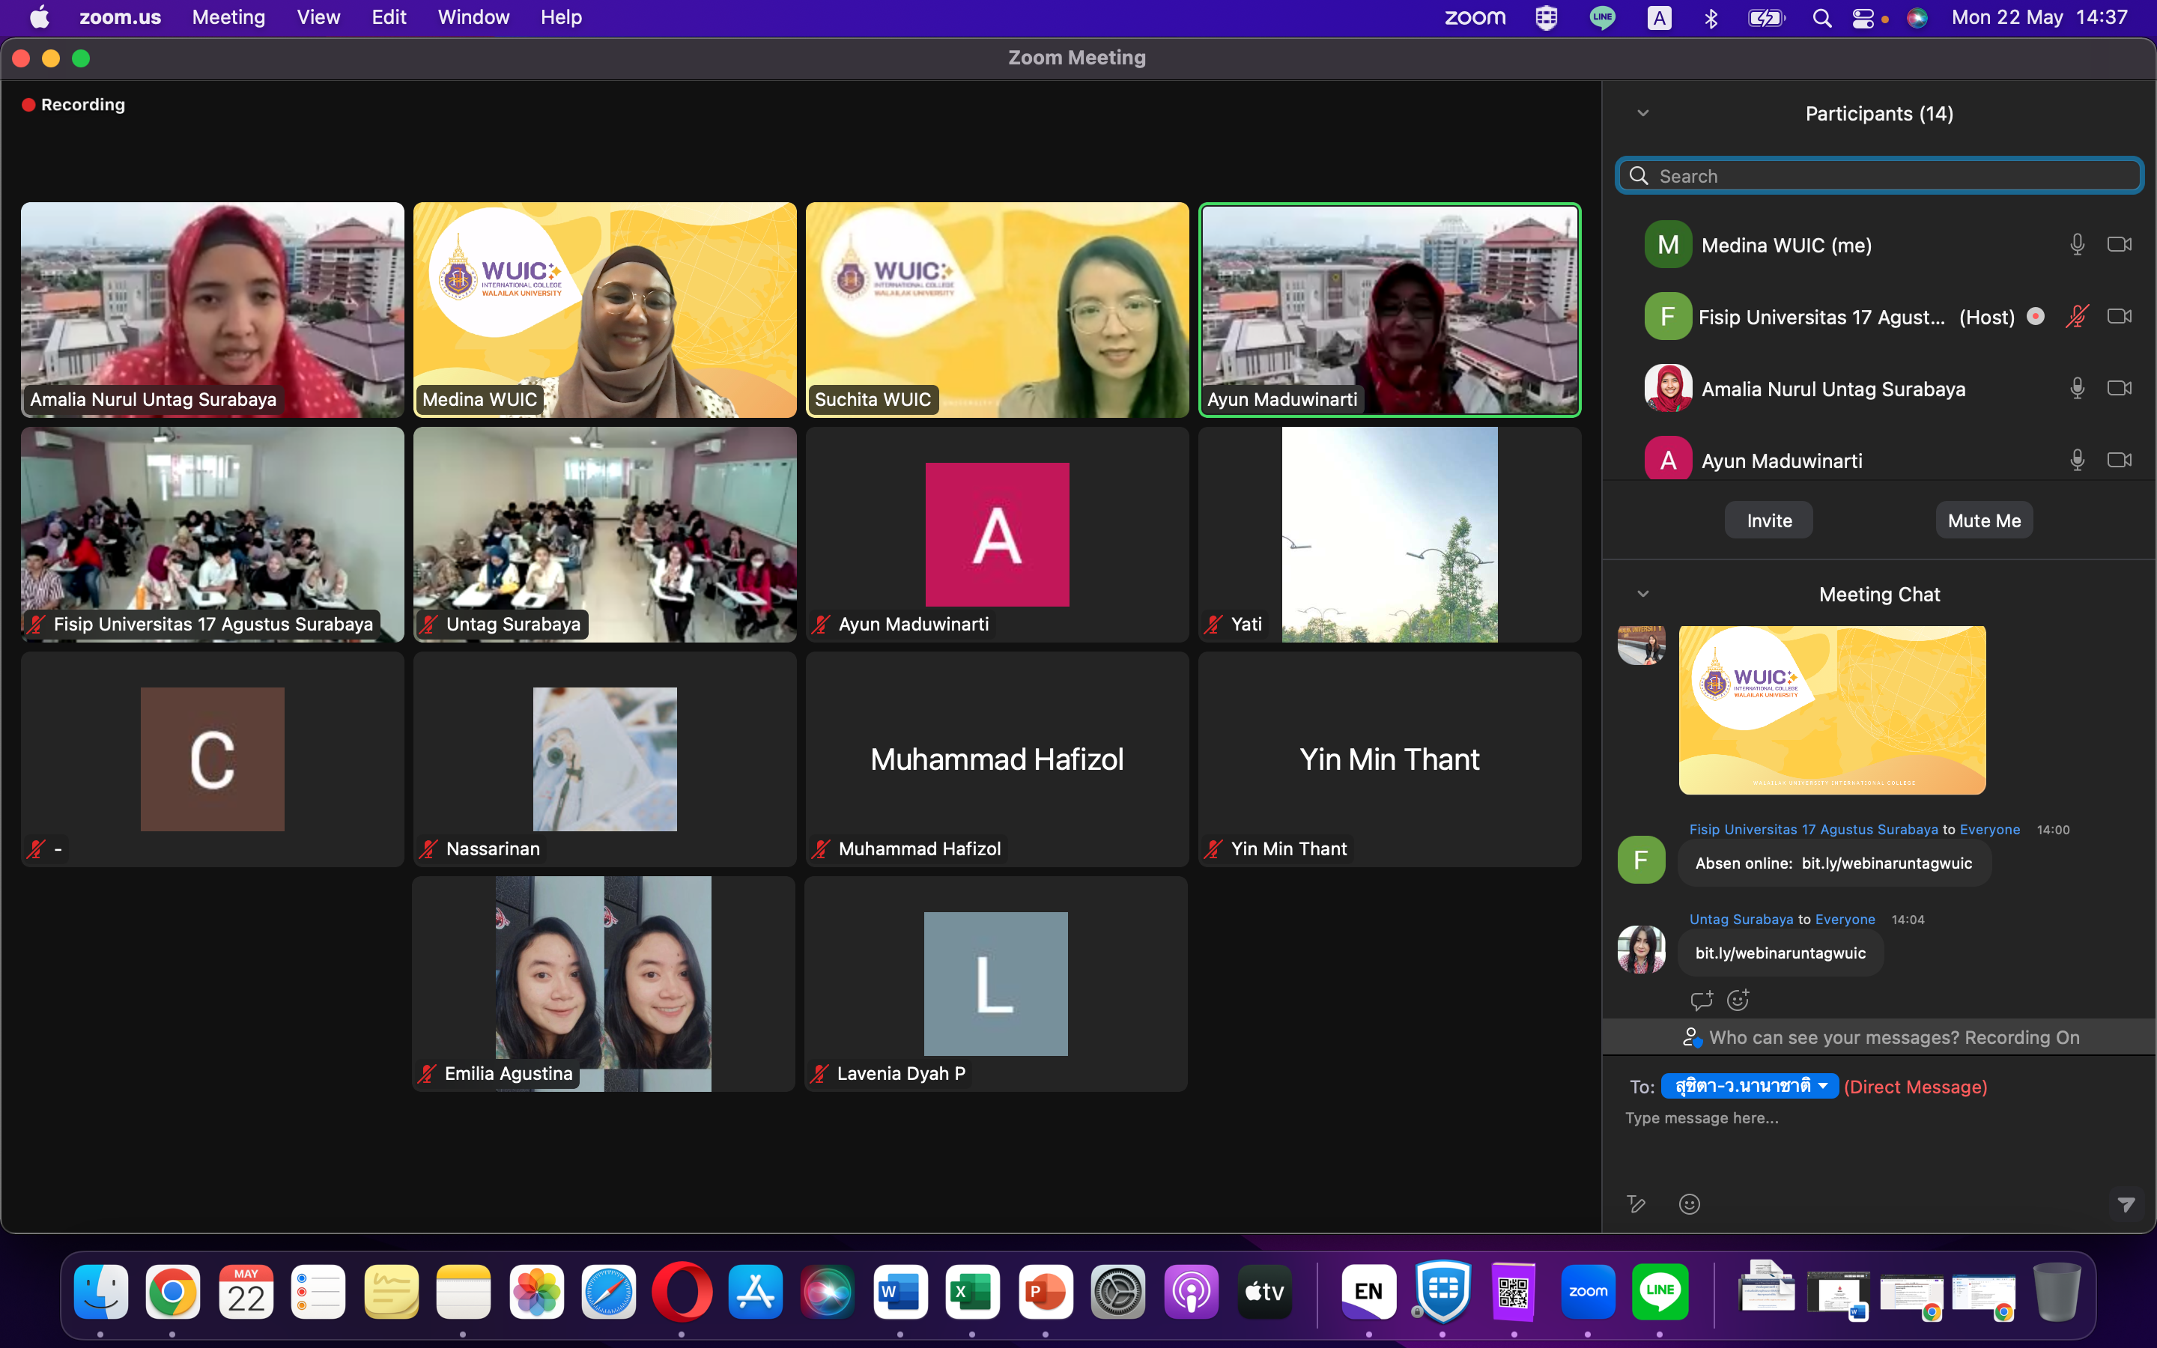Collapse the Participants panel chevron
The width and height of the screenshot is (2157, 1348).
pos(1644,113)
